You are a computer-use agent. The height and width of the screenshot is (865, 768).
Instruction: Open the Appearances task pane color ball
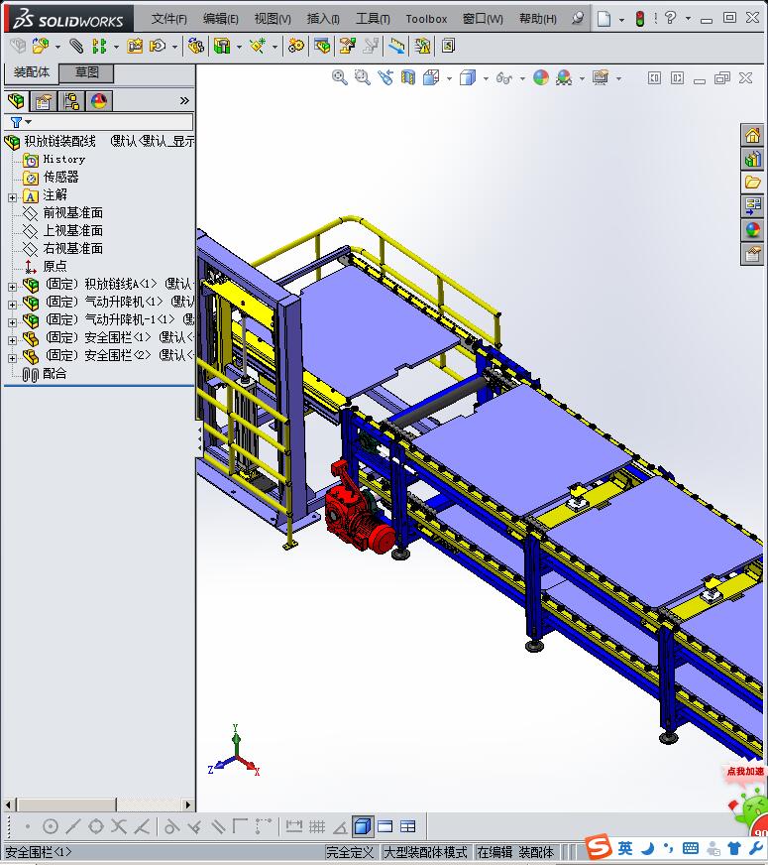point(752,230)
